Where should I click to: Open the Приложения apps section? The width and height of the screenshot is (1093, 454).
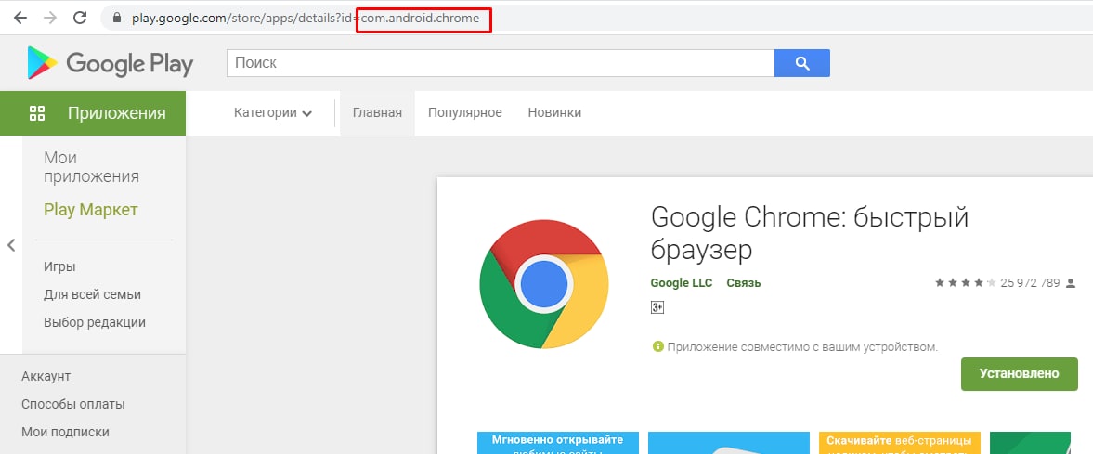tap(93, 113)
